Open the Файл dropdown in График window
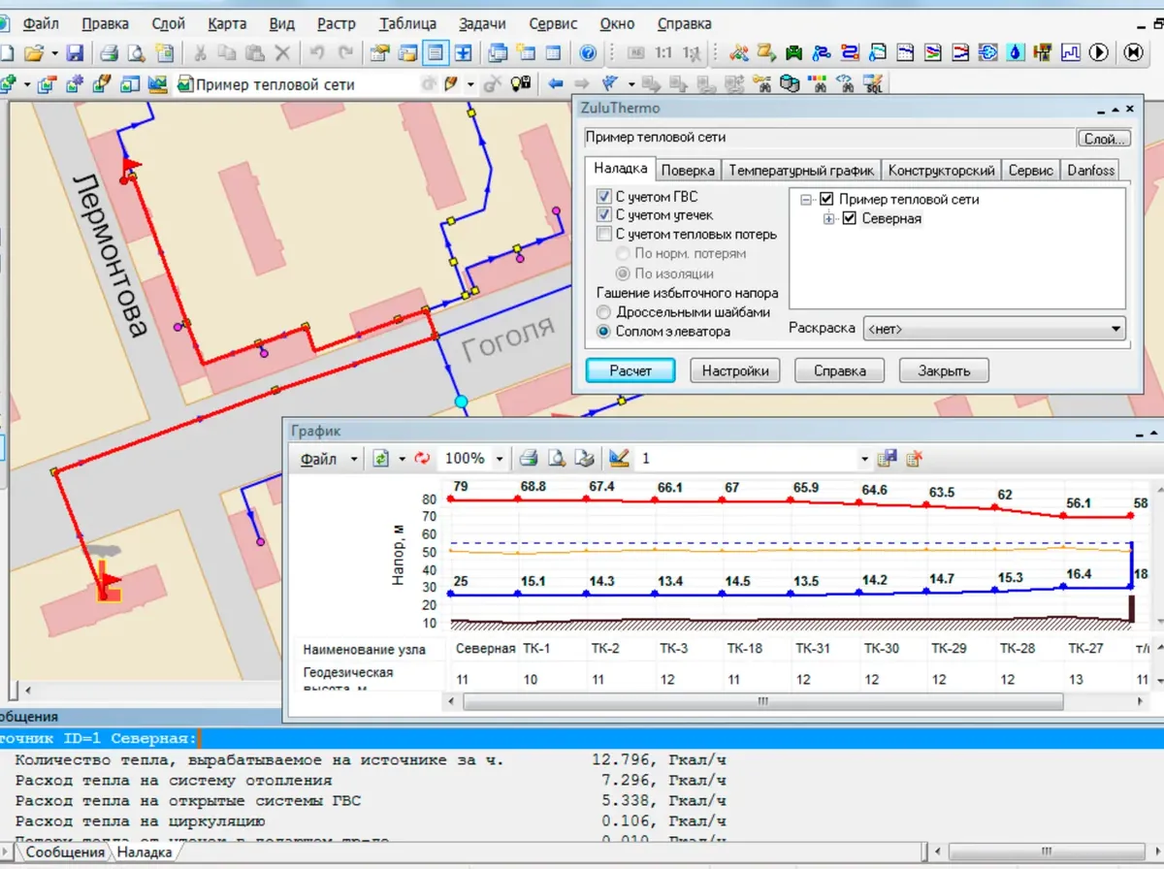Viewport: 1164px width, 869px height. click(x=354, y=459)
